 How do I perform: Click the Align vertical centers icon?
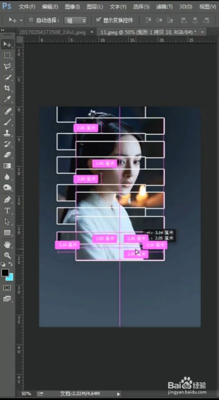pyautogui.click(x=159, y=20)
